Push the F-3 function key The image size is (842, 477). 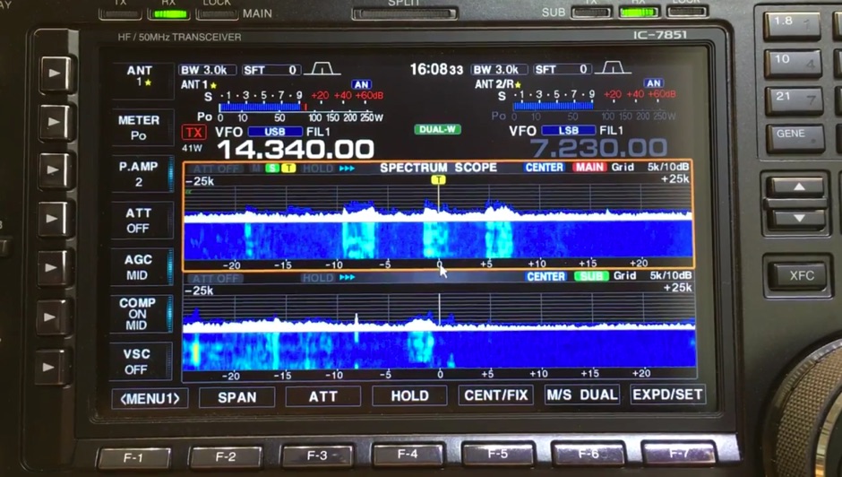click(x=317, y=456)
